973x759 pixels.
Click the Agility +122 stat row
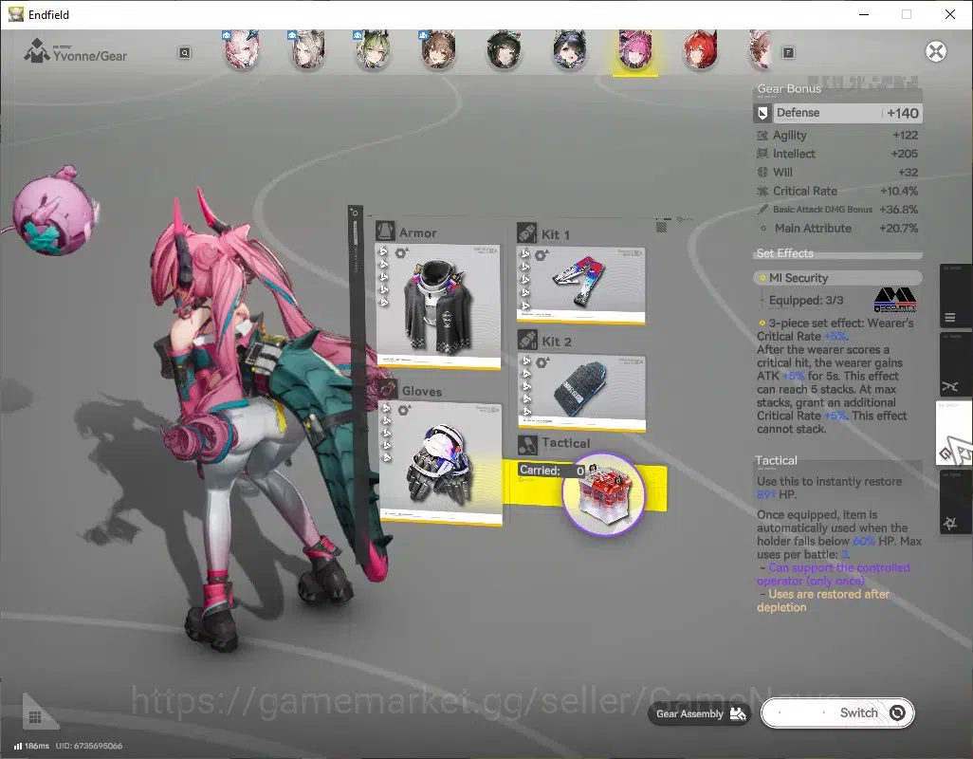(x=837, y=136)
